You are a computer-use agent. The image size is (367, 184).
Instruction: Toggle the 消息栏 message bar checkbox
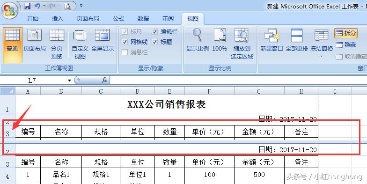(125, 52)
